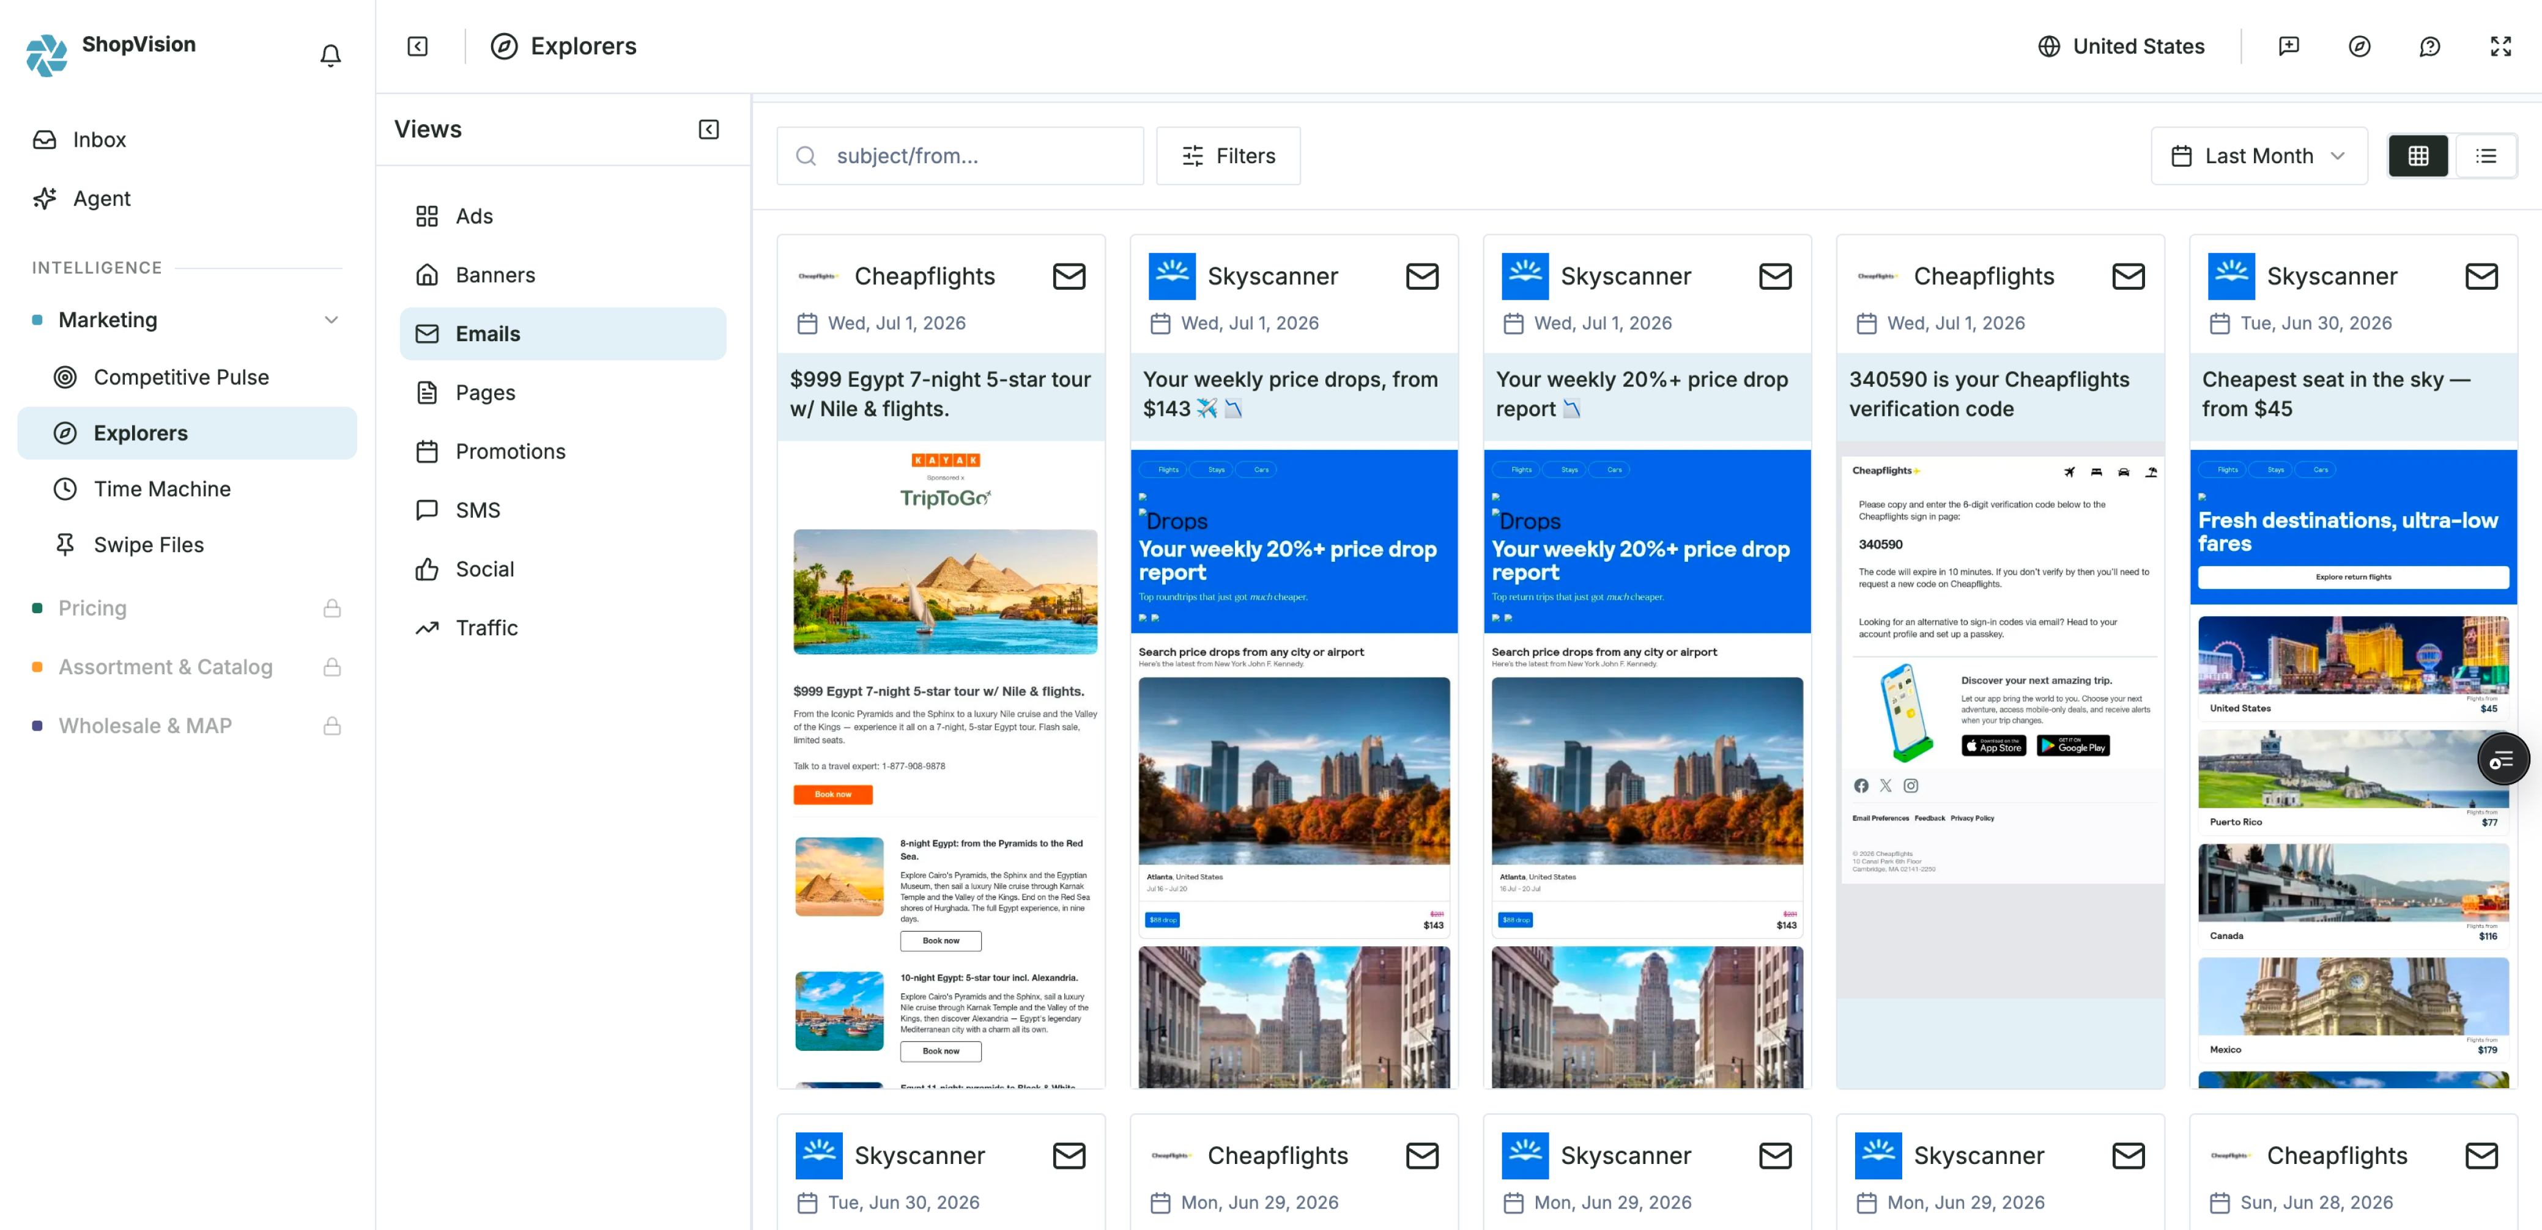2542x1230 pixels.
Task: Select the Traffic view
Action: coord(563,627)
